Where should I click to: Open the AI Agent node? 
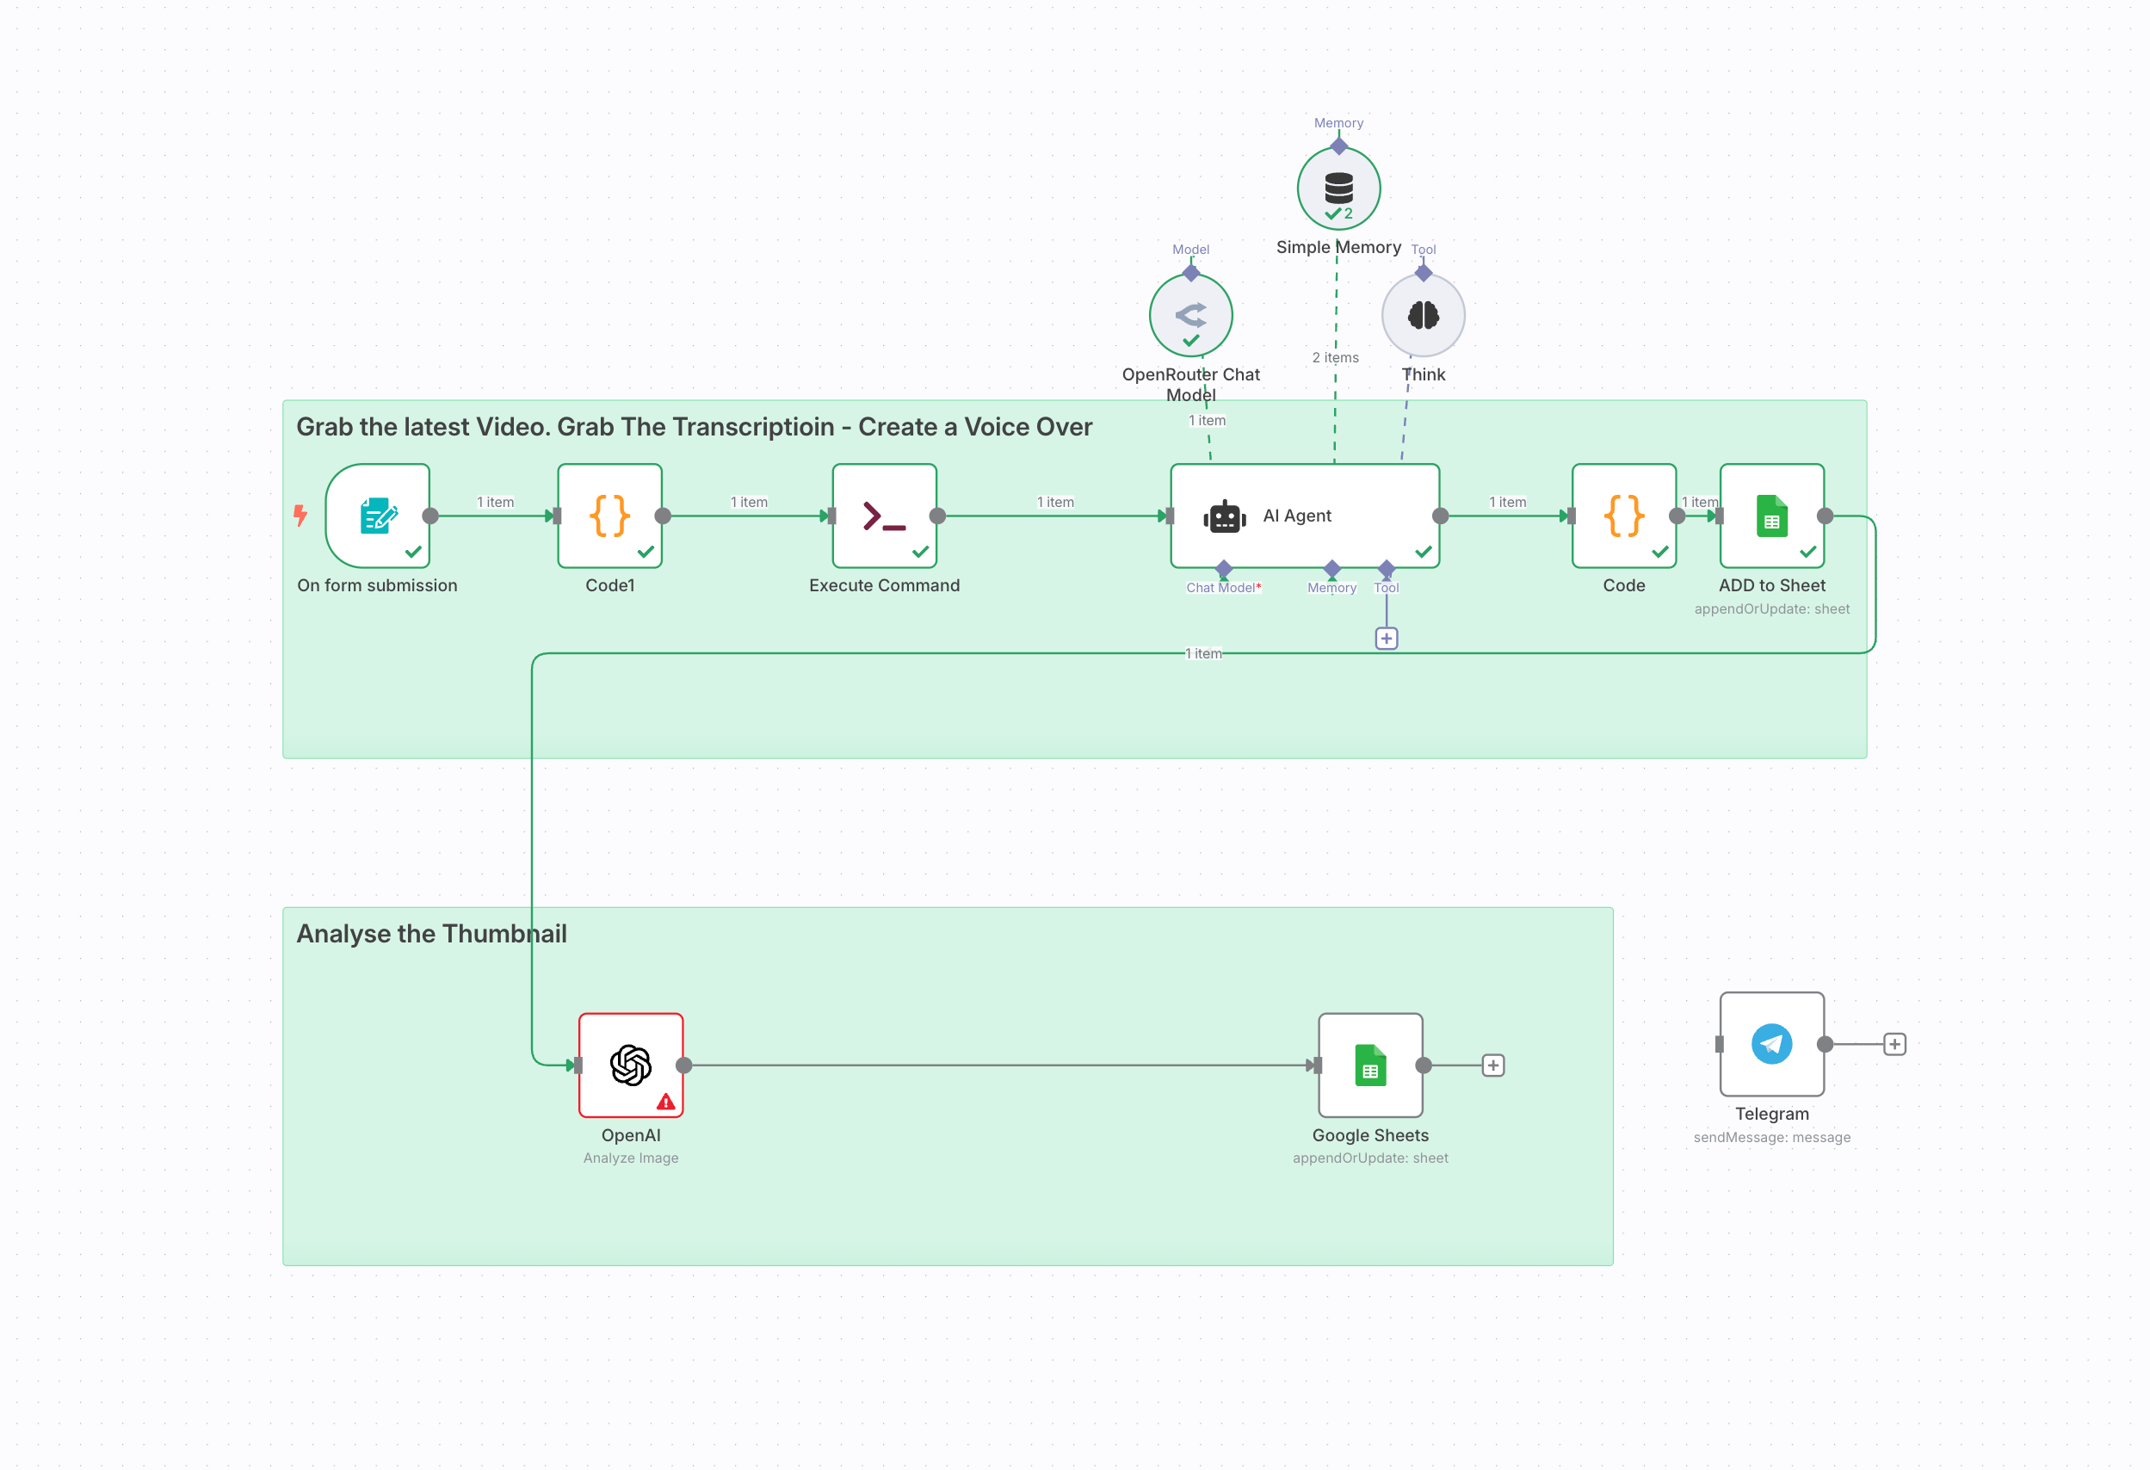[x=1303, y=516]
